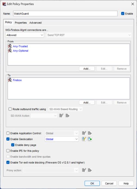
Task: Click the Cancel button
Action: tap(109, 184)
